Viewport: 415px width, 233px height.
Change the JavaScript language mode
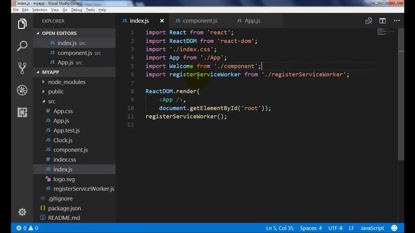click(372, 228)
